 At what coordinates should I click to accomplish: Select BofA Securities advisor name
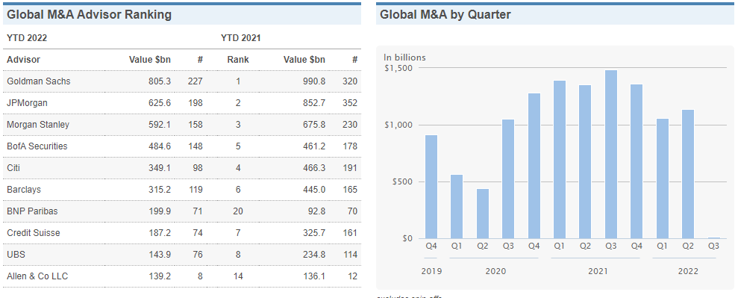pos(37,146)
